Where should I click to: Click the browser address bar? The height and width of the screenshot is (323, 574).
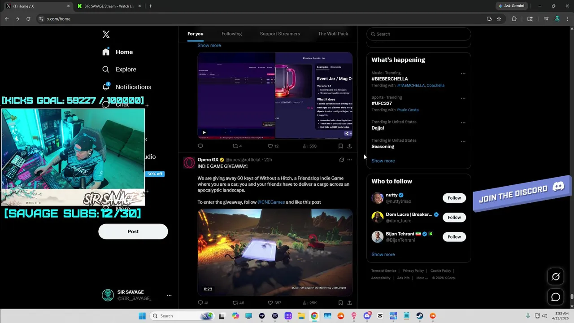pyautogui.click(x=260, y=19)
